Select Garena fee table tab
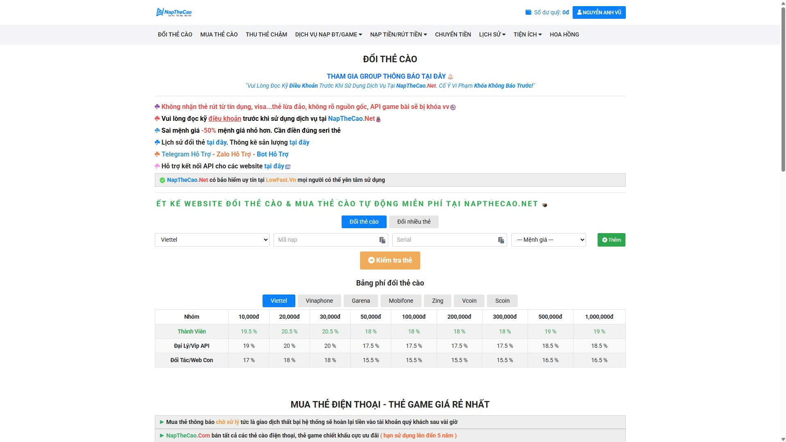 pos(360,301)
